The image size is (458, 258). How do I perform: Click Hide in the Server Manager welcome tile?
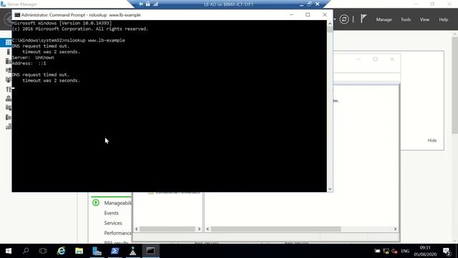pos(432,140)
